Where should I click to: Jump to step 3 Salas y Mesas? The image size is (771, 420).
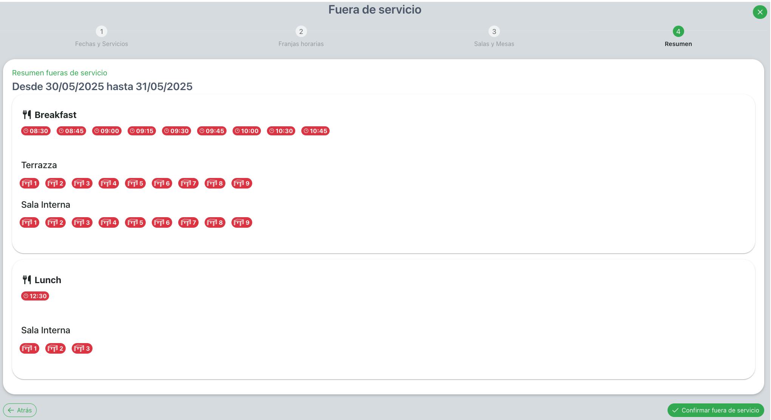[x=493, y=32]
